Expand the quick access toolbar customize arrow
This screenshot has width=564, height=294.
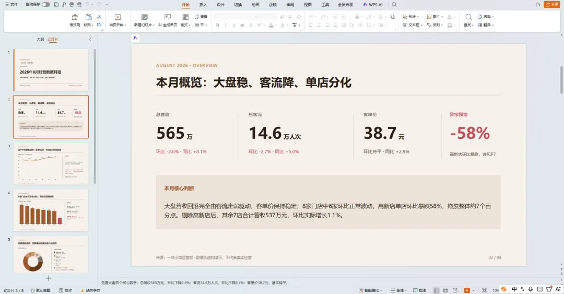(x=107, y=4)
